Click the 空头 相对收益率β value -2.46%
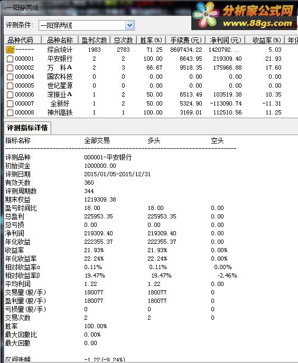The image size is (298, 363). click(x=227, y=275)
